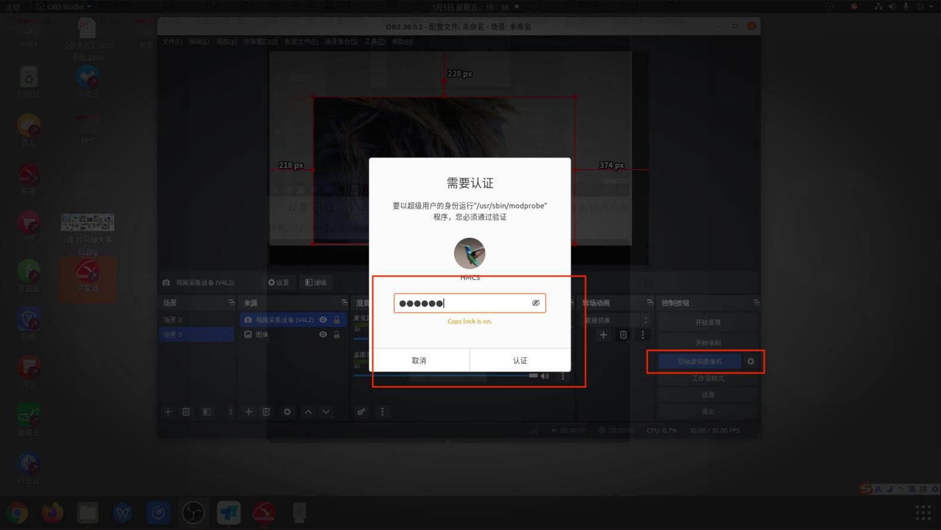
Task: Open source properties gear in sources toolbar
Action: point(287,412)
